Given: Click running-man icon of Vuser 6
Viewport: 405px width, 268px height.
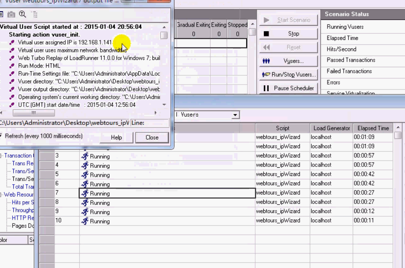Looking at the screenshot, I should [85, 184].
